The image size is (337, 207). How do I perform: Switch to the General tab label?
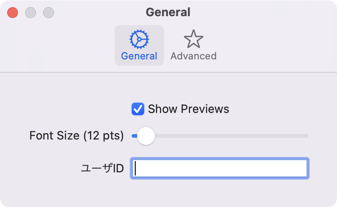139,56
